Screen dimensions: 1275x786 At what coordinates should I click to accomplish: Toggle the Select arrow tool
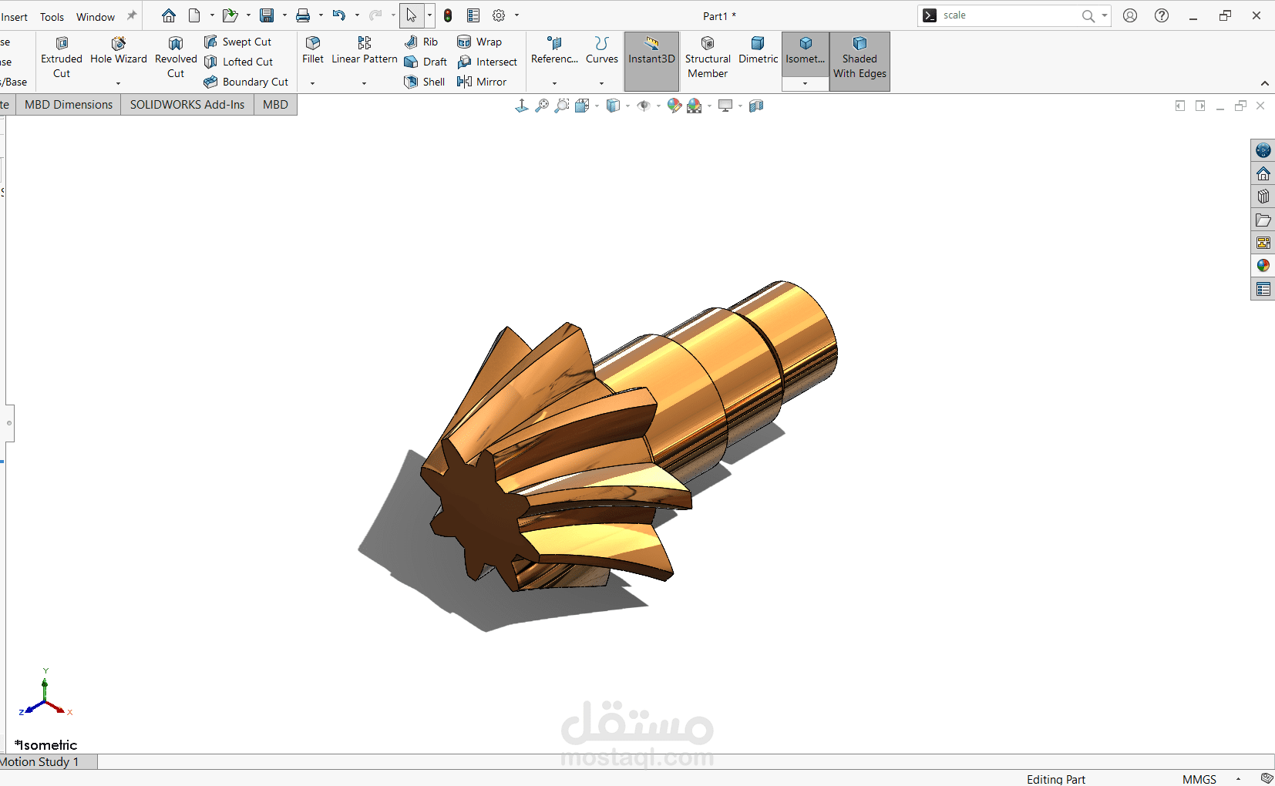(412, 15)
